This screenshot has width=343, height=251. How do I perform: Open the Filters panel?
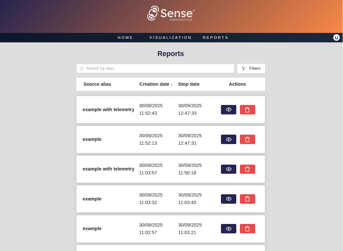tap(251, 68)
